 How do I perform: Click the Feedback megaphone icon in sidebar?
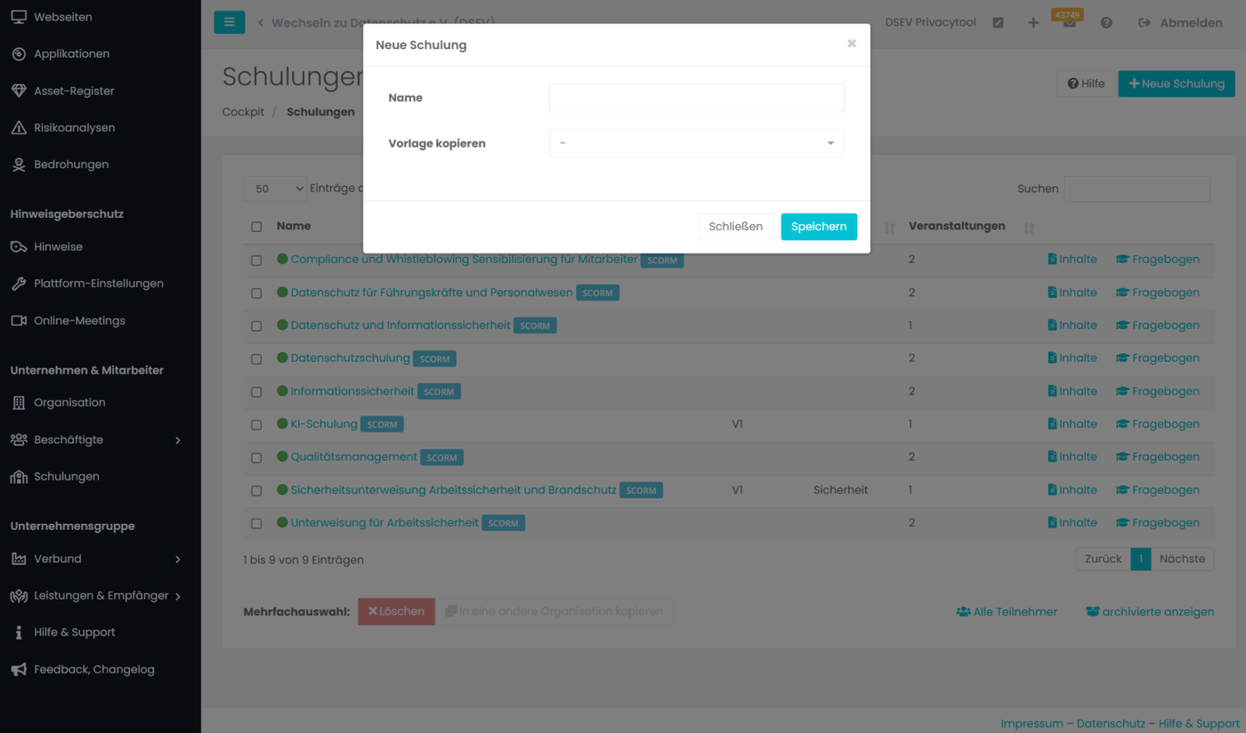click(19, 670)
